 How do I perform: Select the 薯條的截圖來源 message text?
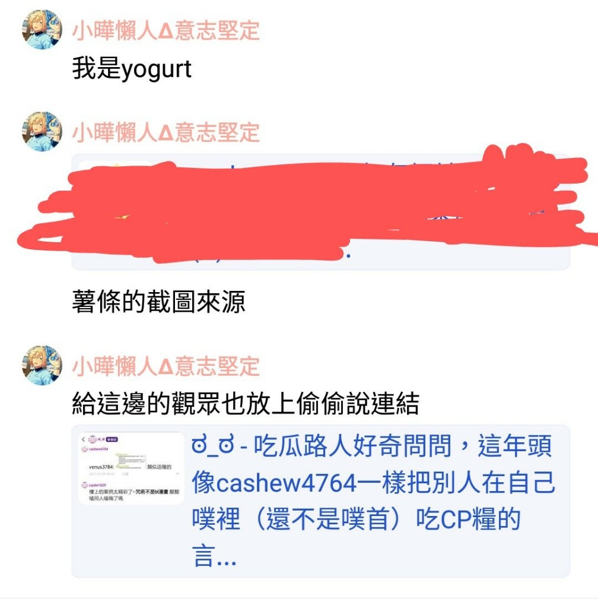158,301
